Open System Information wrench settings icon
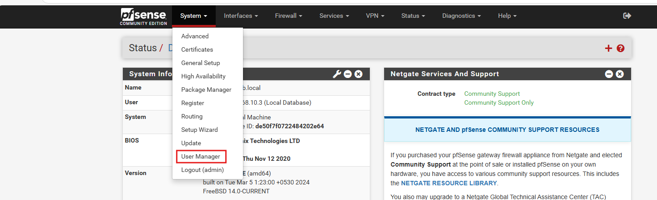657x200 pixels. click(x=337, y=74)
